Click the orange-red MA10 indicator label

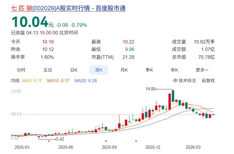pos(58,81)
